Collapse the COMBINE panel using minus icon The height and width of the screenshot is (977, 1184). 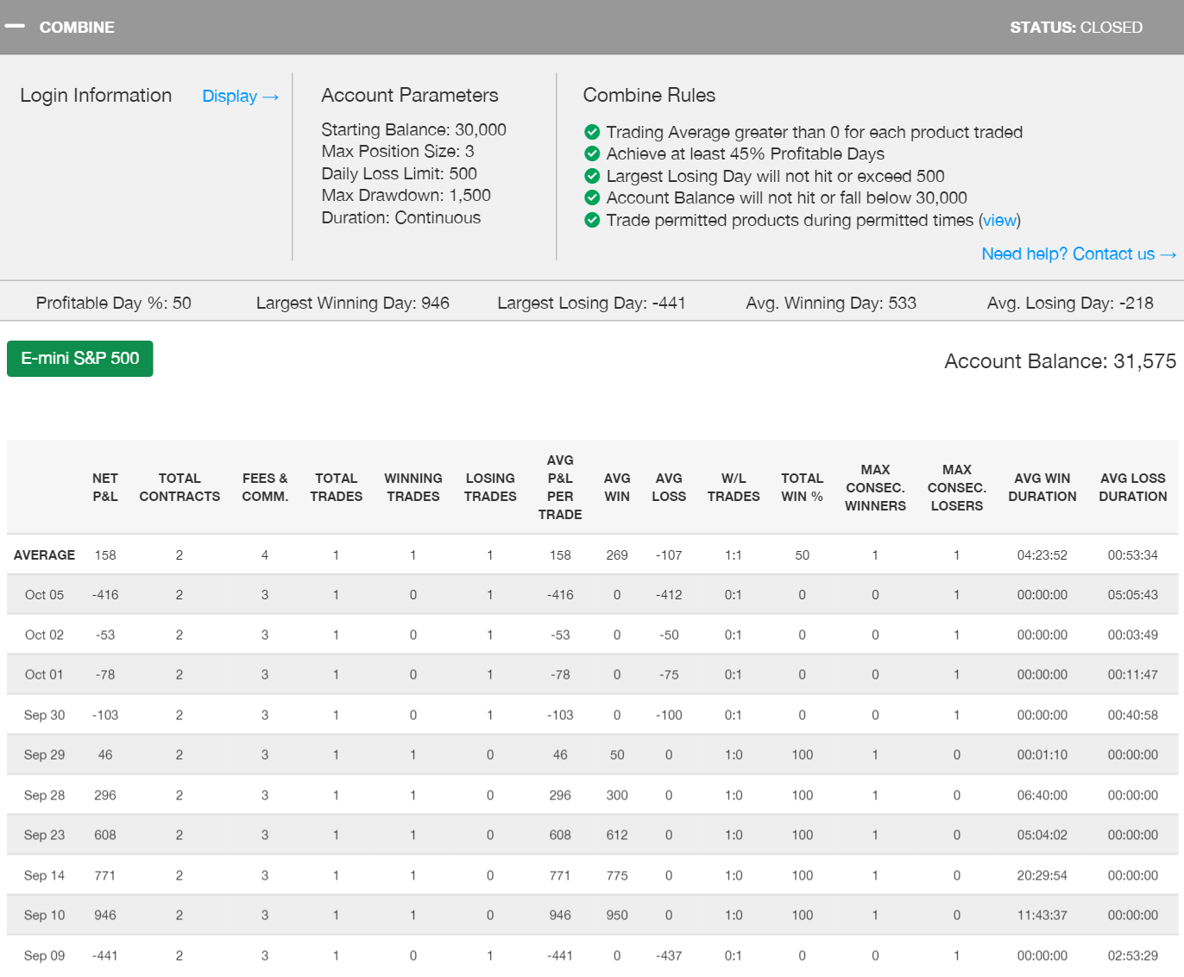coord(15,26)
